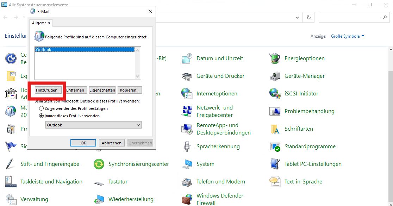Open the Datum und Uhrzeit calendar icon
393x206 pixels.
tap(187, 58)
